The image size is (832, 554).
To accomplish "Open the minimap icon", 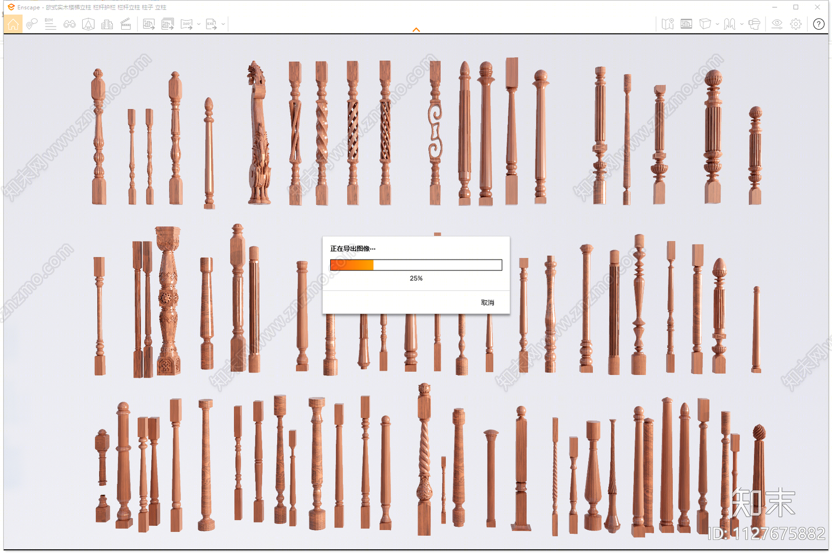I will [x=668, y=24].
